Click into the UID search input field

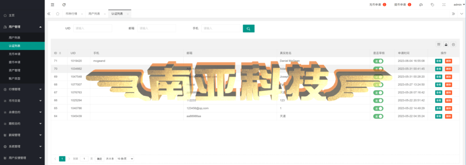[92, 28]
